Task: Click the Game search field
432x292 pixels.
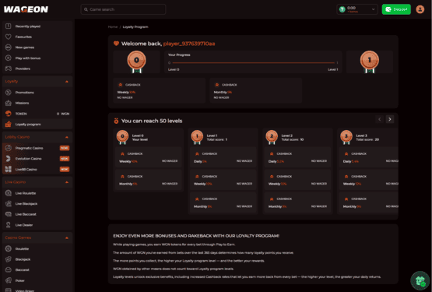Action: (x=123, y=9)
